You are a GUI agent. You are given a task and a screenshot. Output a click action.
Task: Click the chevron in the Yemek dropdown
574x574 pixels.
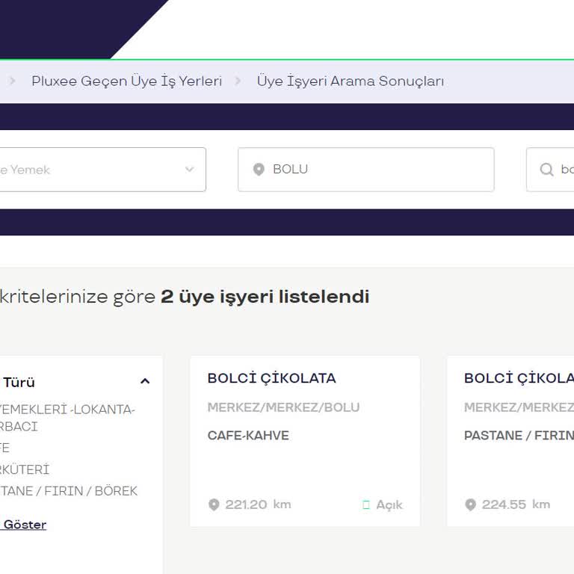point(189,170)
